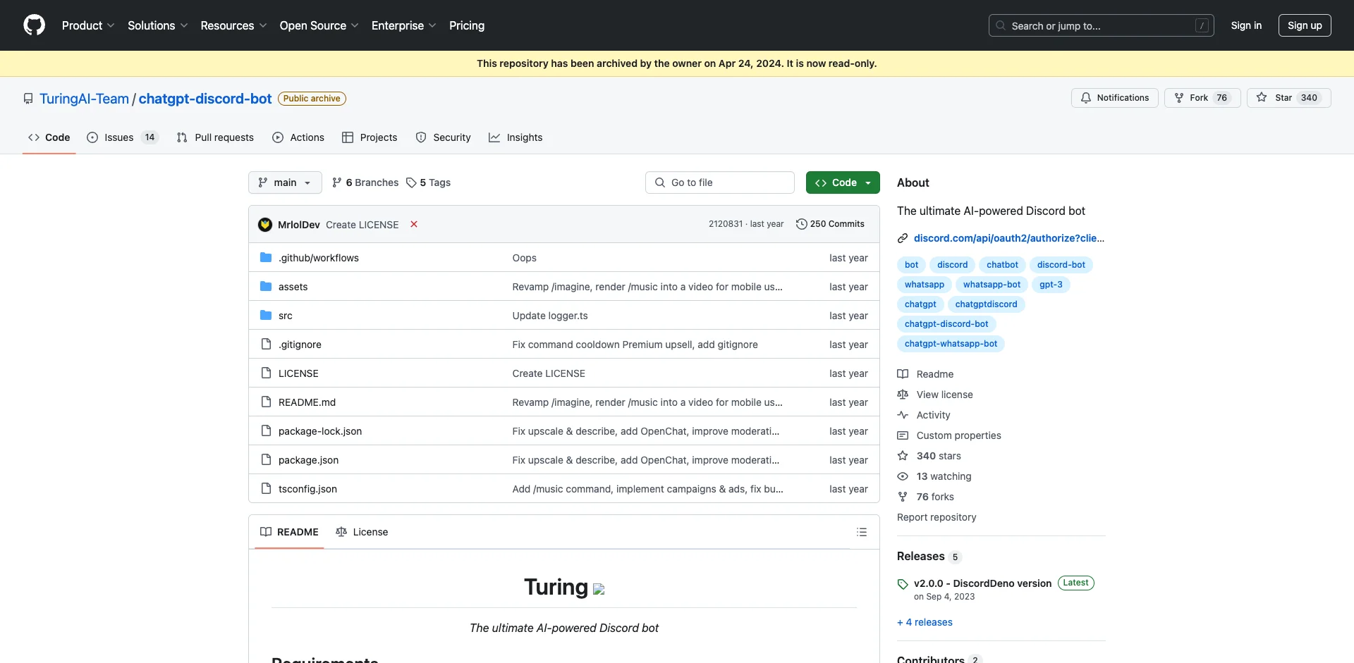Open the .github/workflows folder icon

266,258
